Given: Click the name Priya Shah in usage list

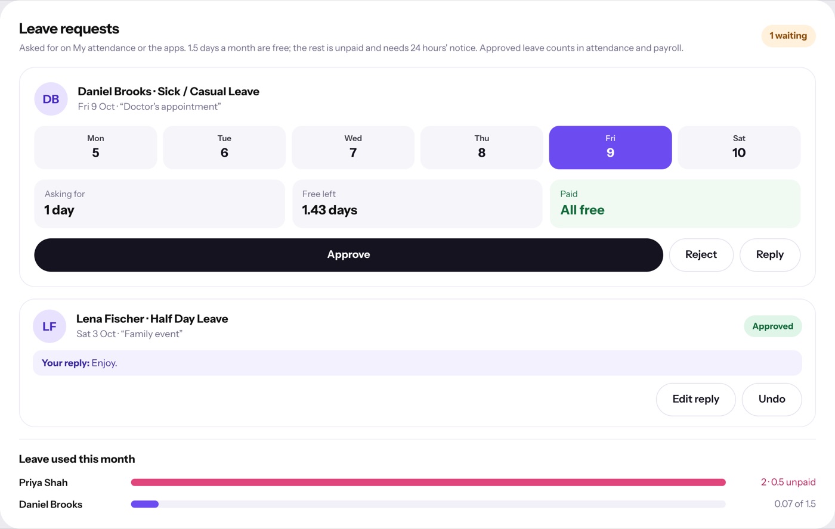Looking at the screenshot, I should click(44, 483).
